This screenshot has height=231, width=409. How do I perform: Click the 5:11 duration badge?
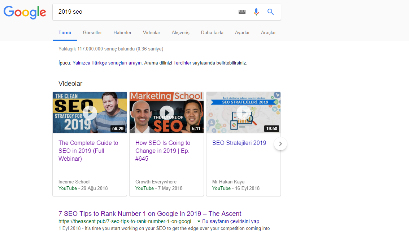(196, 128)
